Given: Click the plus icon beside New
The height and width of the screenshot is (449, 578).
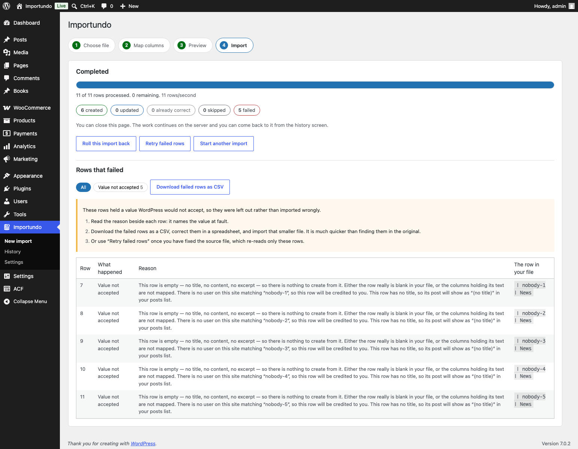Looking at the screenshot, I should pyautogui.click(x=122, y=6).
